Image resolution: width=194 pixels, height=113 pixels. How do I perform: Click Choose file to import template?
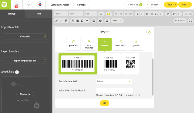pyautogui.click(x=25, y=36)
